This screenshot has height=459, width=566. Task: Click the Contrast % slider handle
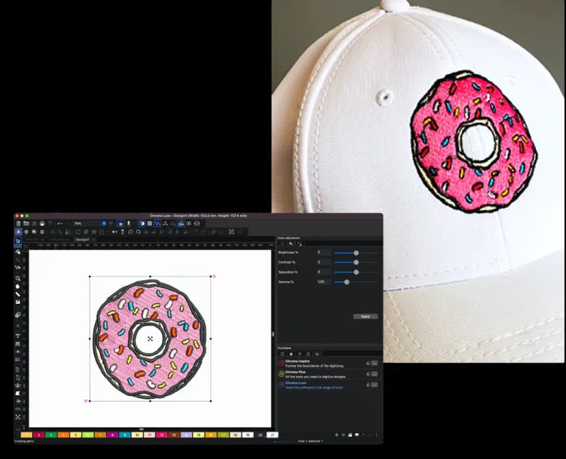pos(356,263)
